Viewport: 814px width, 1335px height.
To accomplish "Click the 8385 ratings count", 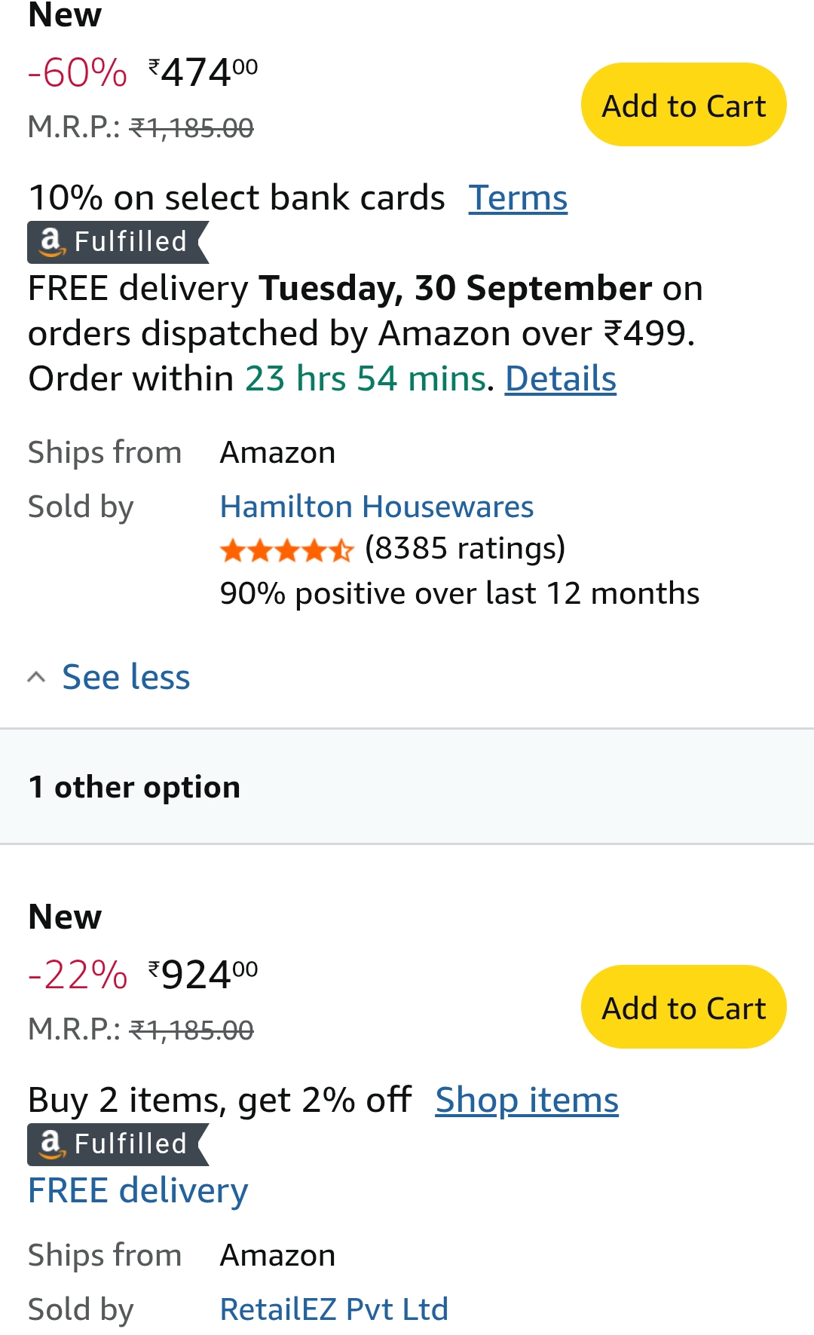I will [464, 548].
